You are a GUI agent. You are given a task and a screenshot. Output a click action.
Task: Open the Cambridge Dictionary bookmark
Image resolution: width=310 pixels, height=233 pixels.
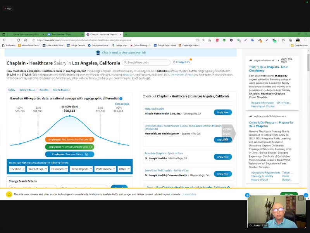point(189,45)
